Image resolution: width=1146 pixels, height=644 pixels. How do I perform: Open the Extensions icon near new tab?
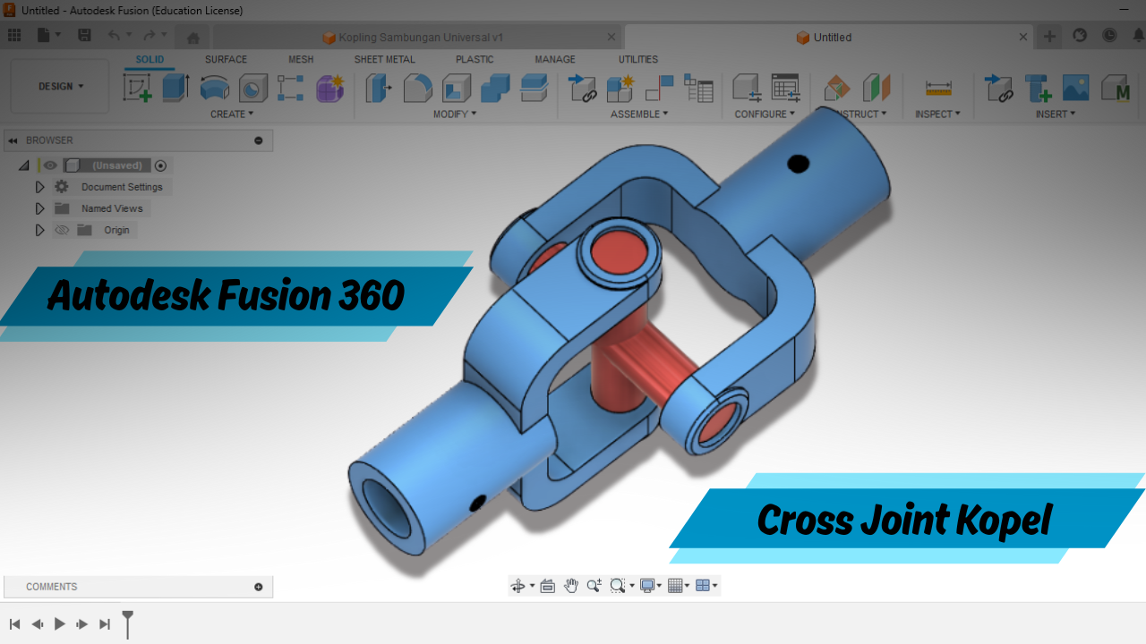1080,36
